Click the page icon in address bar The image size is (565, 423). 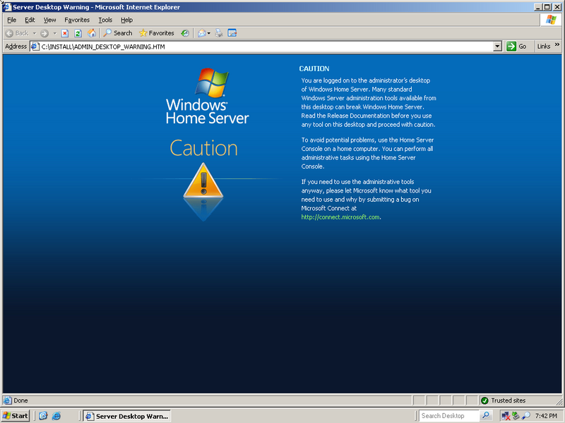point(35,47)
